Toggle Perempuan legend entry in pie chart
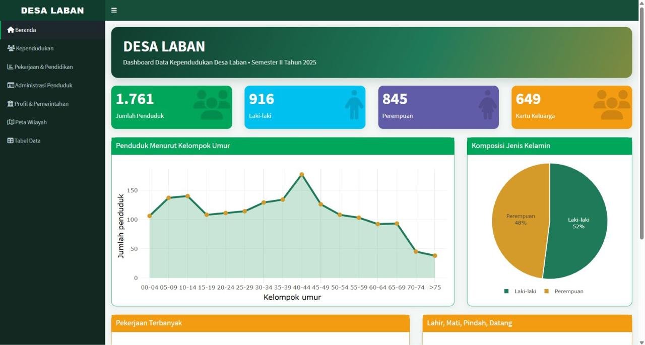Screen dimensions: 645x345 564,291
